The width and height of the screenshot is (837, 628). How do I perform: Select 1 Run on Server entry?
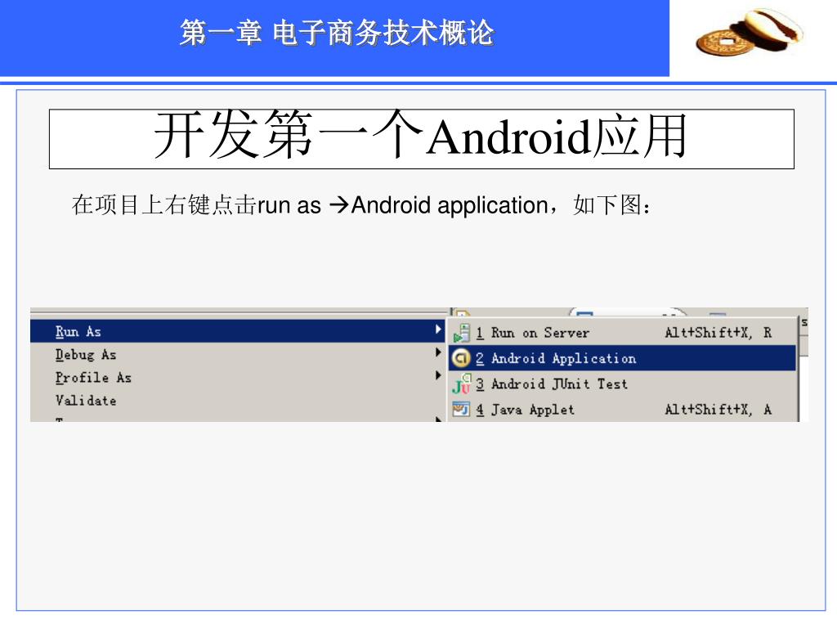622,333
